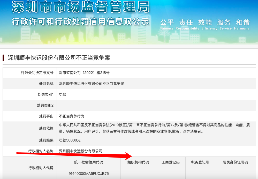The width and height of the screenshot is (258, 179).
Task: Click the column header 统一社会信用代码
Action: point(89,162)
